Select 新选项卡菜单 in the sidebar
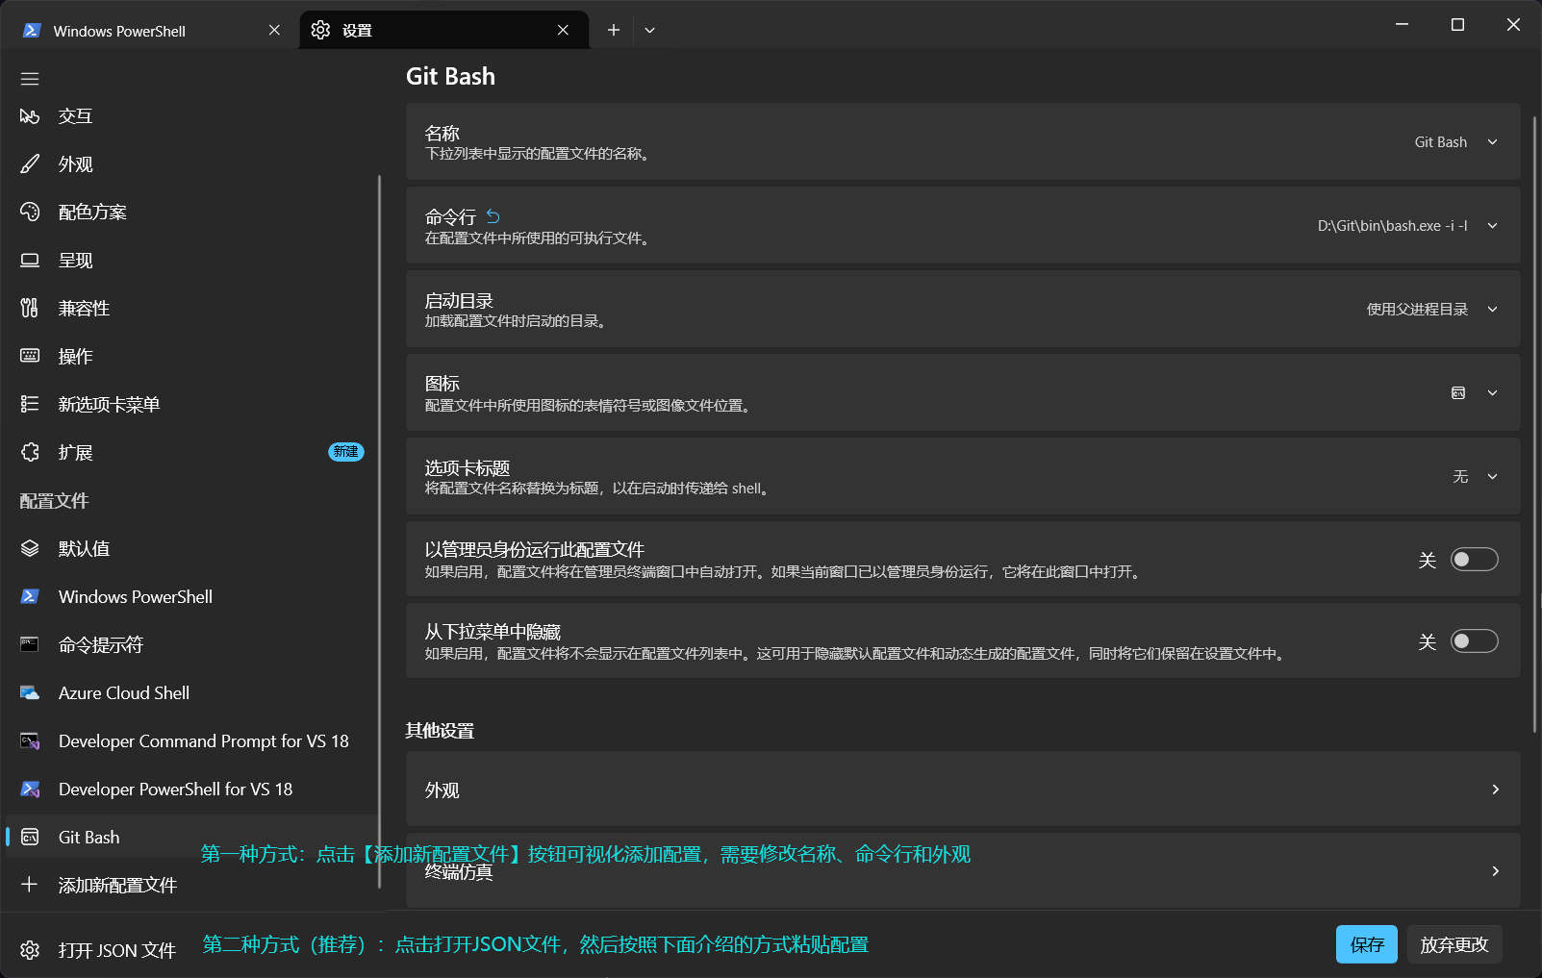Image resolution: width=1542 pixels, height=978 pixels. coord(190,405)
